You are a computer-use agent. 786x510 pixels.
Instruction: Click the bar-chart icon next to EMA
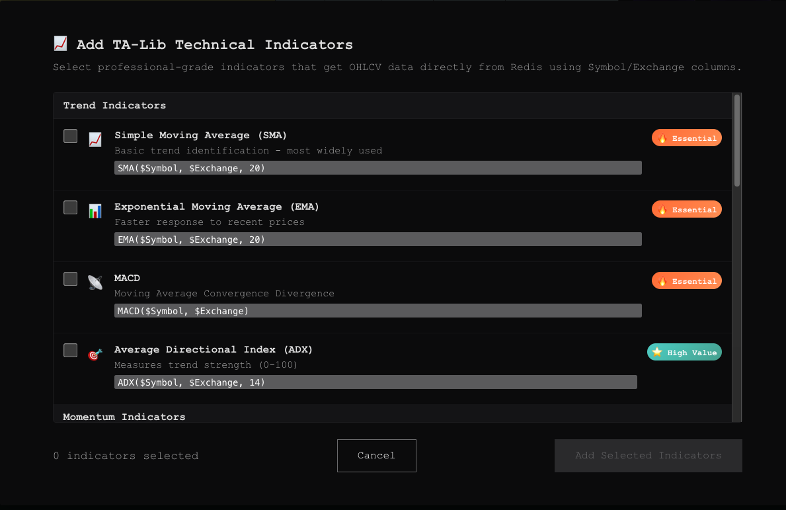(95, 210)
